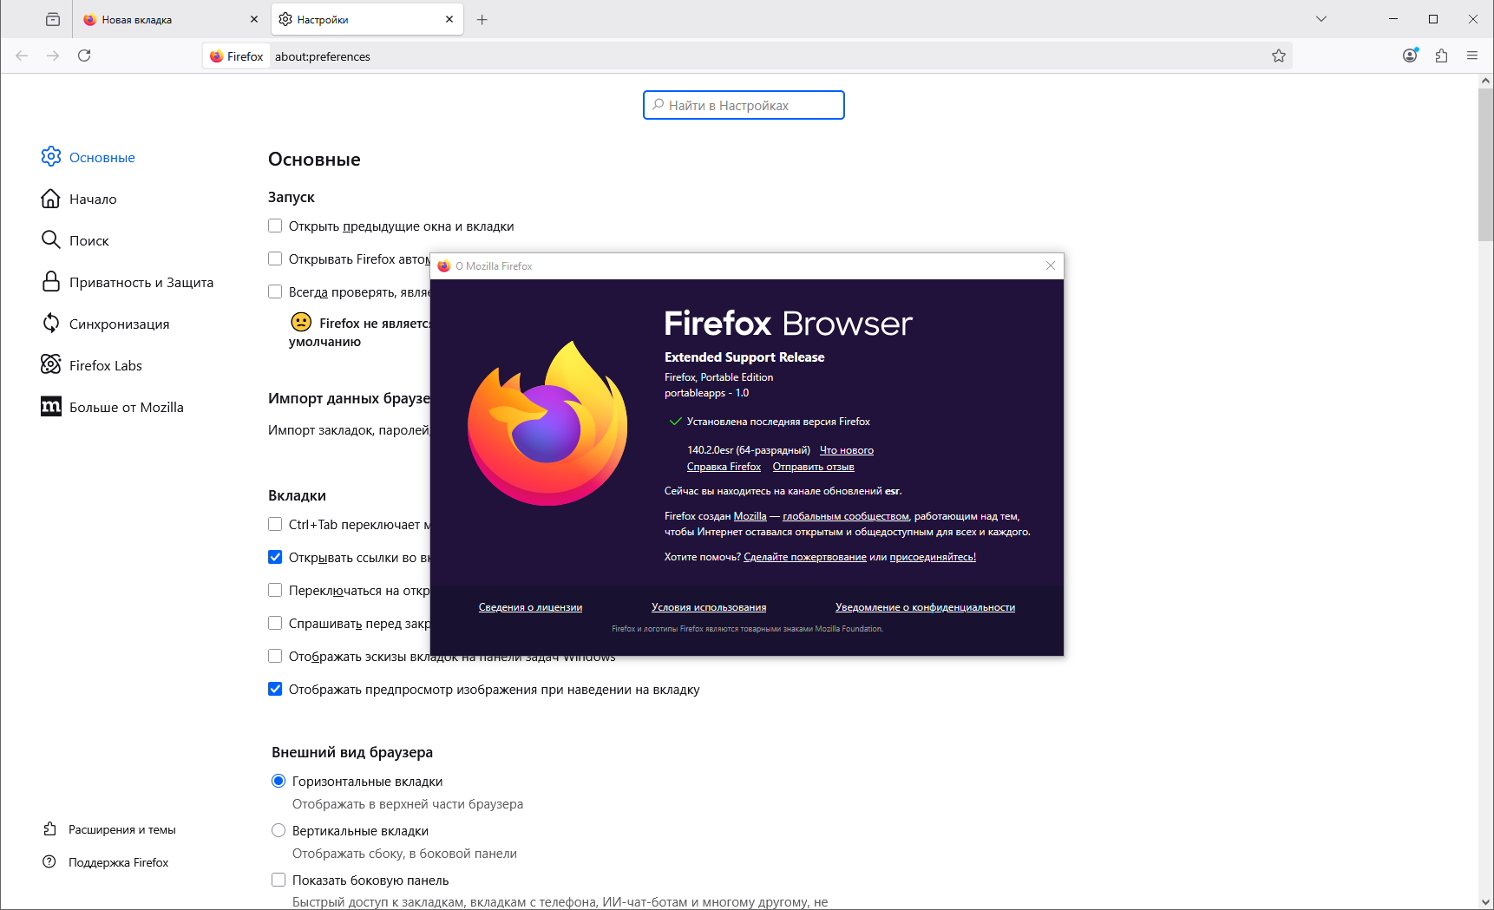
Task: Toggle the Переключаться на открываемую checkbox
Action: (x=275, y=590)
